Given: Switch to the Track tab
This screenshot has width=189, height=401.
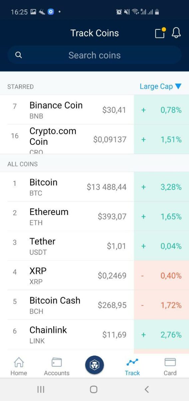Looking at the screenshot, I should [x=132, y=367].
